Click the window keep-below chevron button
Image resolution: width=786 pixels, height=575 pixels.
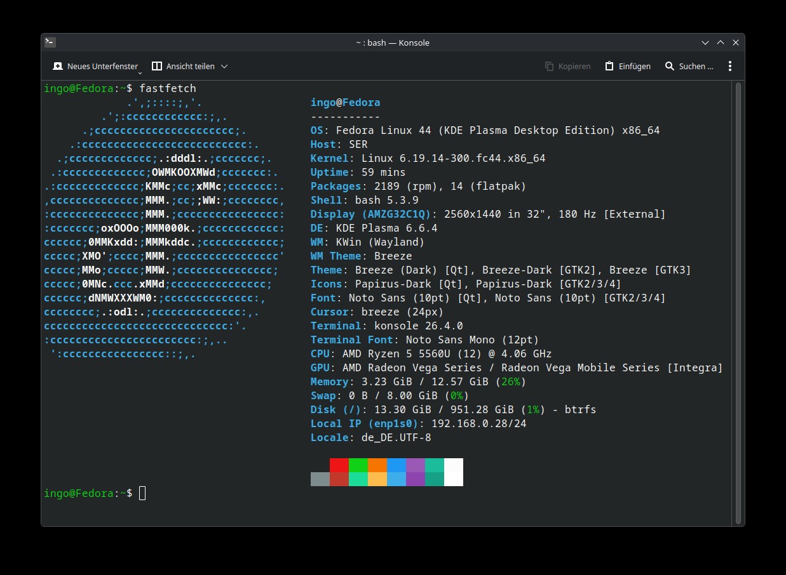click(705, 43)
